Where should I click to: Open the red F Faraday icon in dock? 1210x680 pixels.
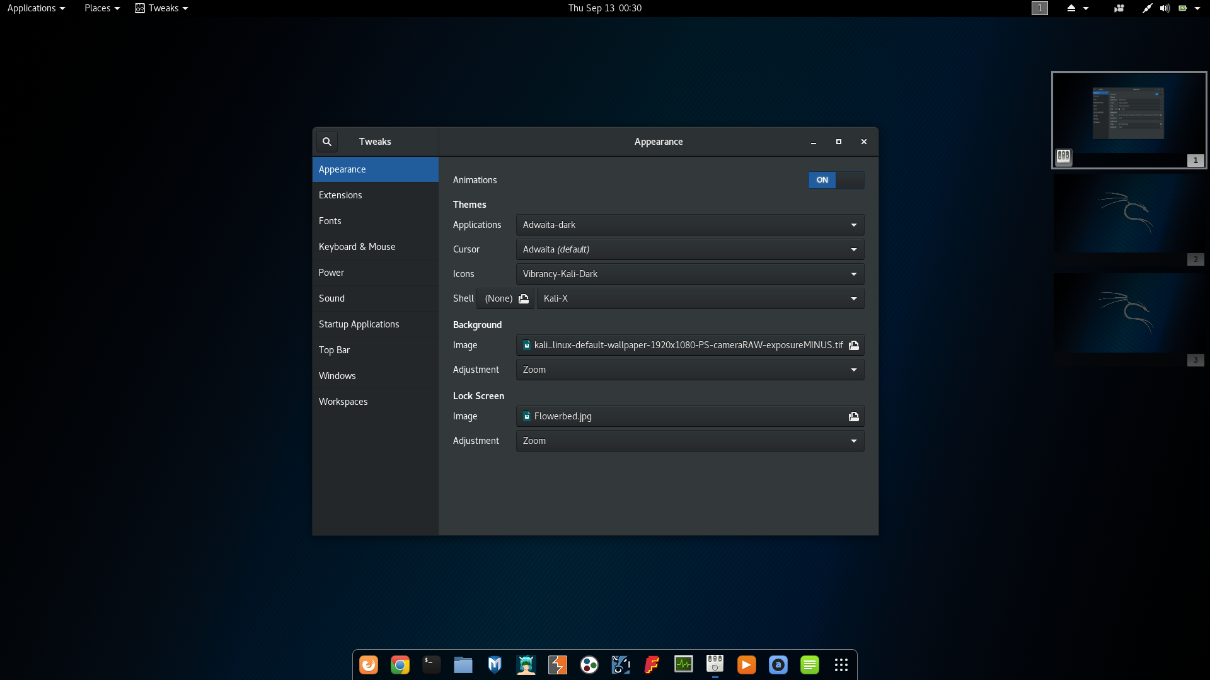click(x=652, y=665)
